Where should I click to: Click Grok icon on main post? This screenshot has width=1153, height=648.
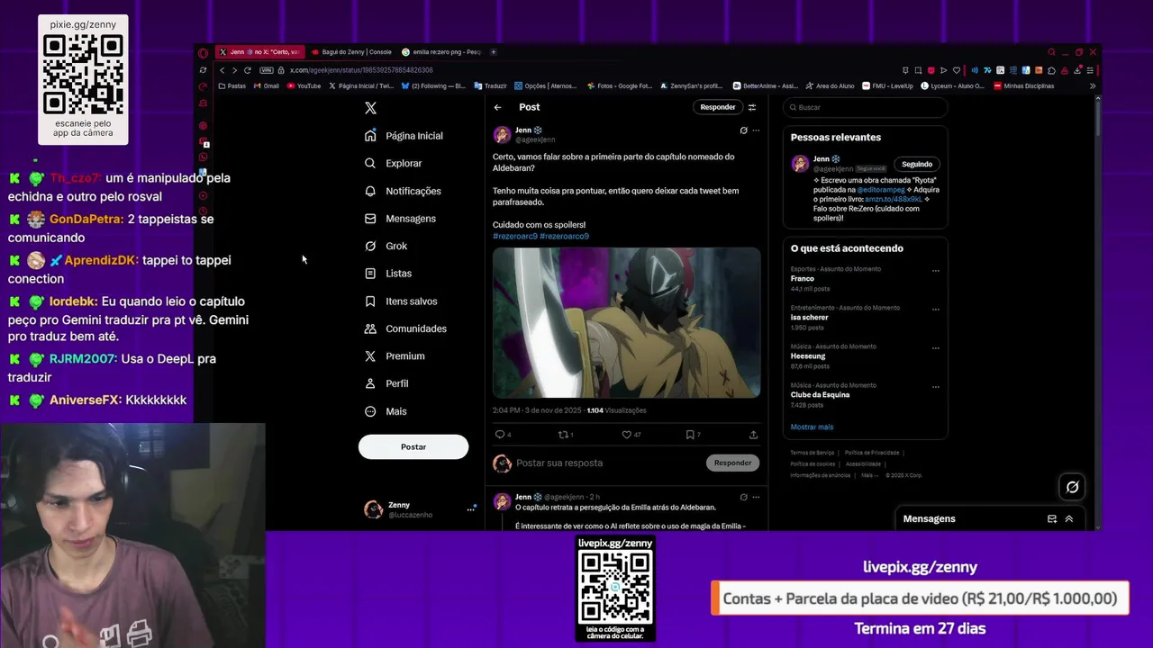coord(743,130)
